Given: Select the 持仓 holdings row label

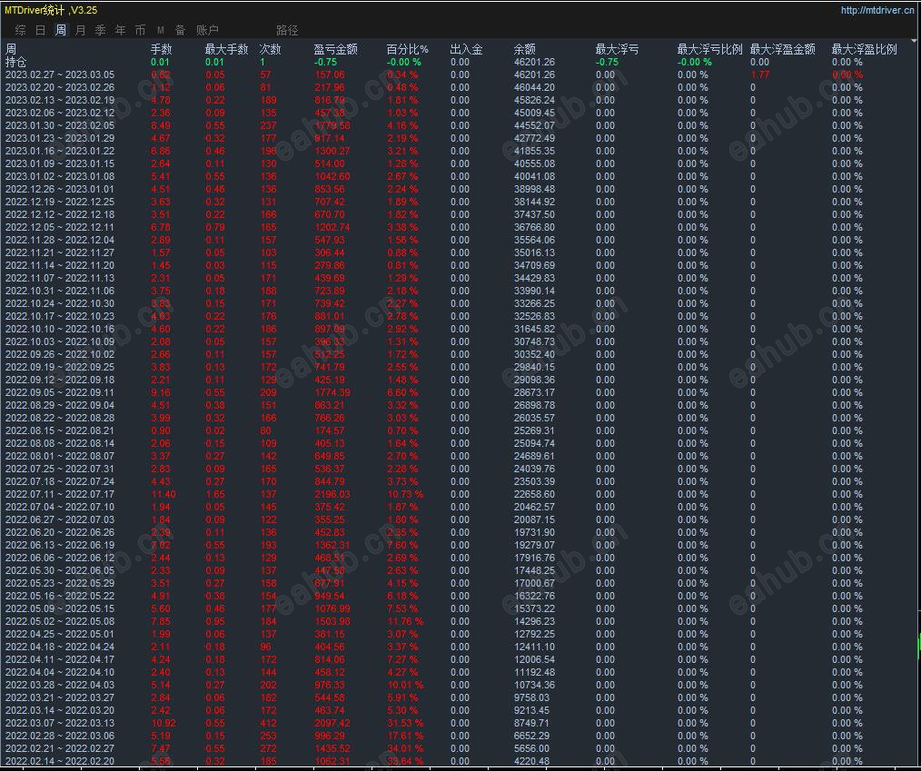Looking at the screenshot, I should point(15,63).
